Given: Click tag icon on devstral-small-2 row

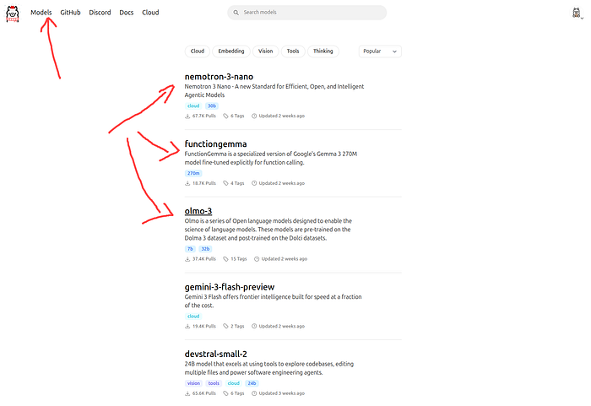Looking at the screenshot, I should (x=225, y=393).
